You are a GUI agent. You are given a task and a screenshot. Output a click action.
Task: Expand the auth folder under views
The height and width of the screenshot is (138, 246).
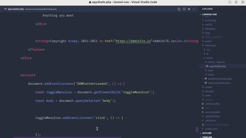point(210,71)
